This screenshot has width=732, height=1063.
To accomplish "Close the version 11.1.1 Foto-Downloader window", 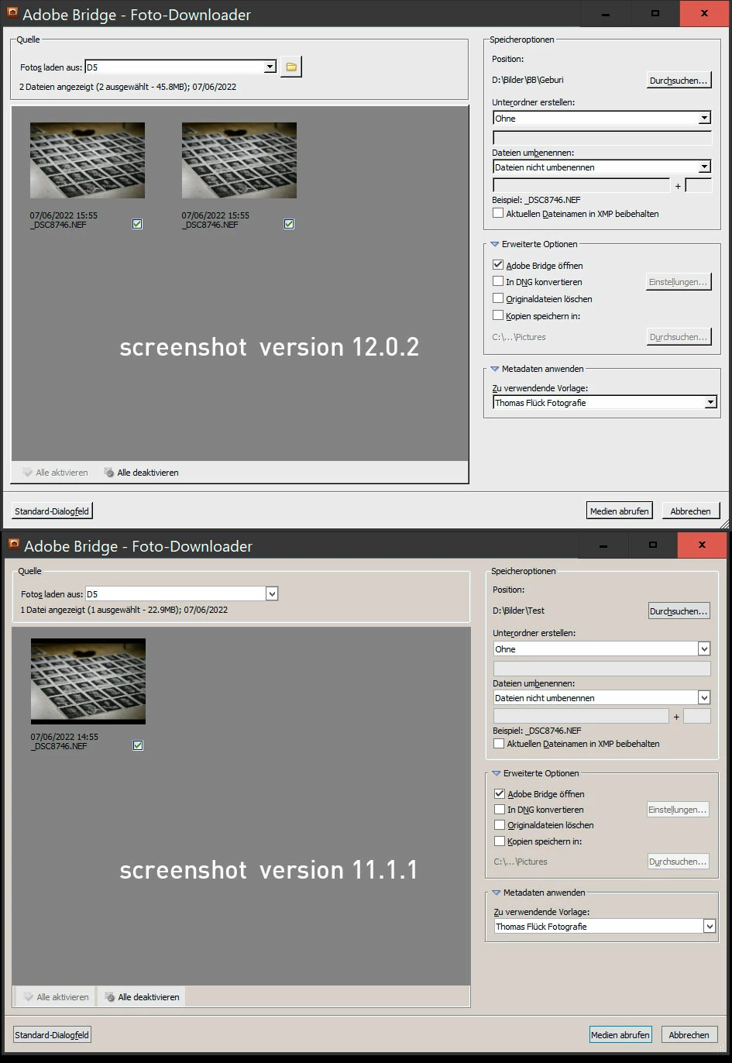I will pyautogui.click(x=702, y=545).
